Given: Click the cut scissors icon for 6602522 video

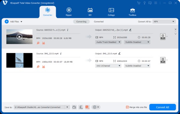Looking at the screenshot, I should [43, 43].
